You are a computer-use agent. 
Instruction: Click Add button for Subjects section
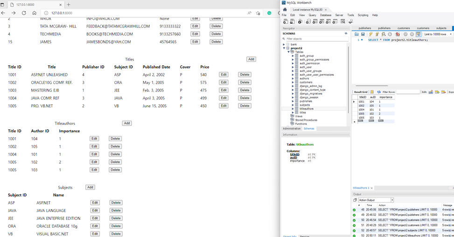pyautogui.click(x=91, y=187)
